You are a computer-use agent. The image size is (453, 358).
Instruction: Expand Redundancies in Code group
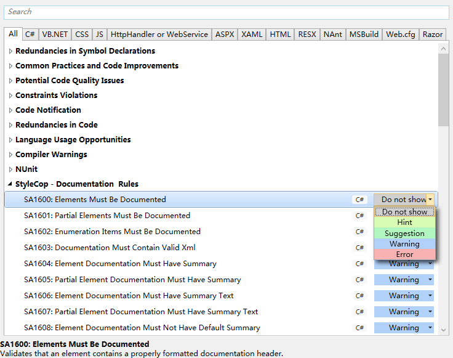point(10,125)
